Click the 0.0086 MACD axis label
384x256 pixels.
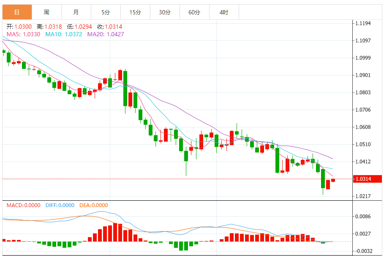pos(363,216)
